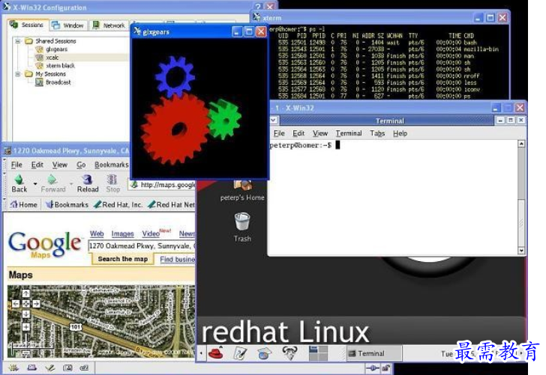Screen dimensions: 546x375
Task: Open the Red Hat, Inc. bookmark
Action: 118,204
